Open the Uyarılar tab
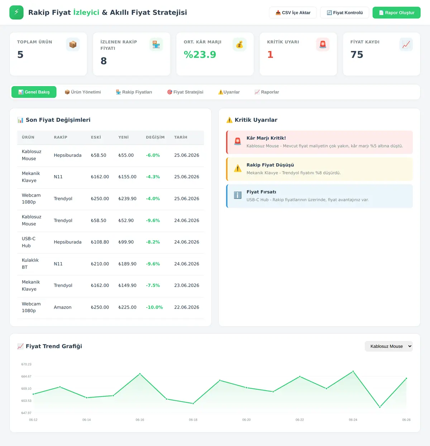This screenshot has height=446, width=430. click(229, 92)
